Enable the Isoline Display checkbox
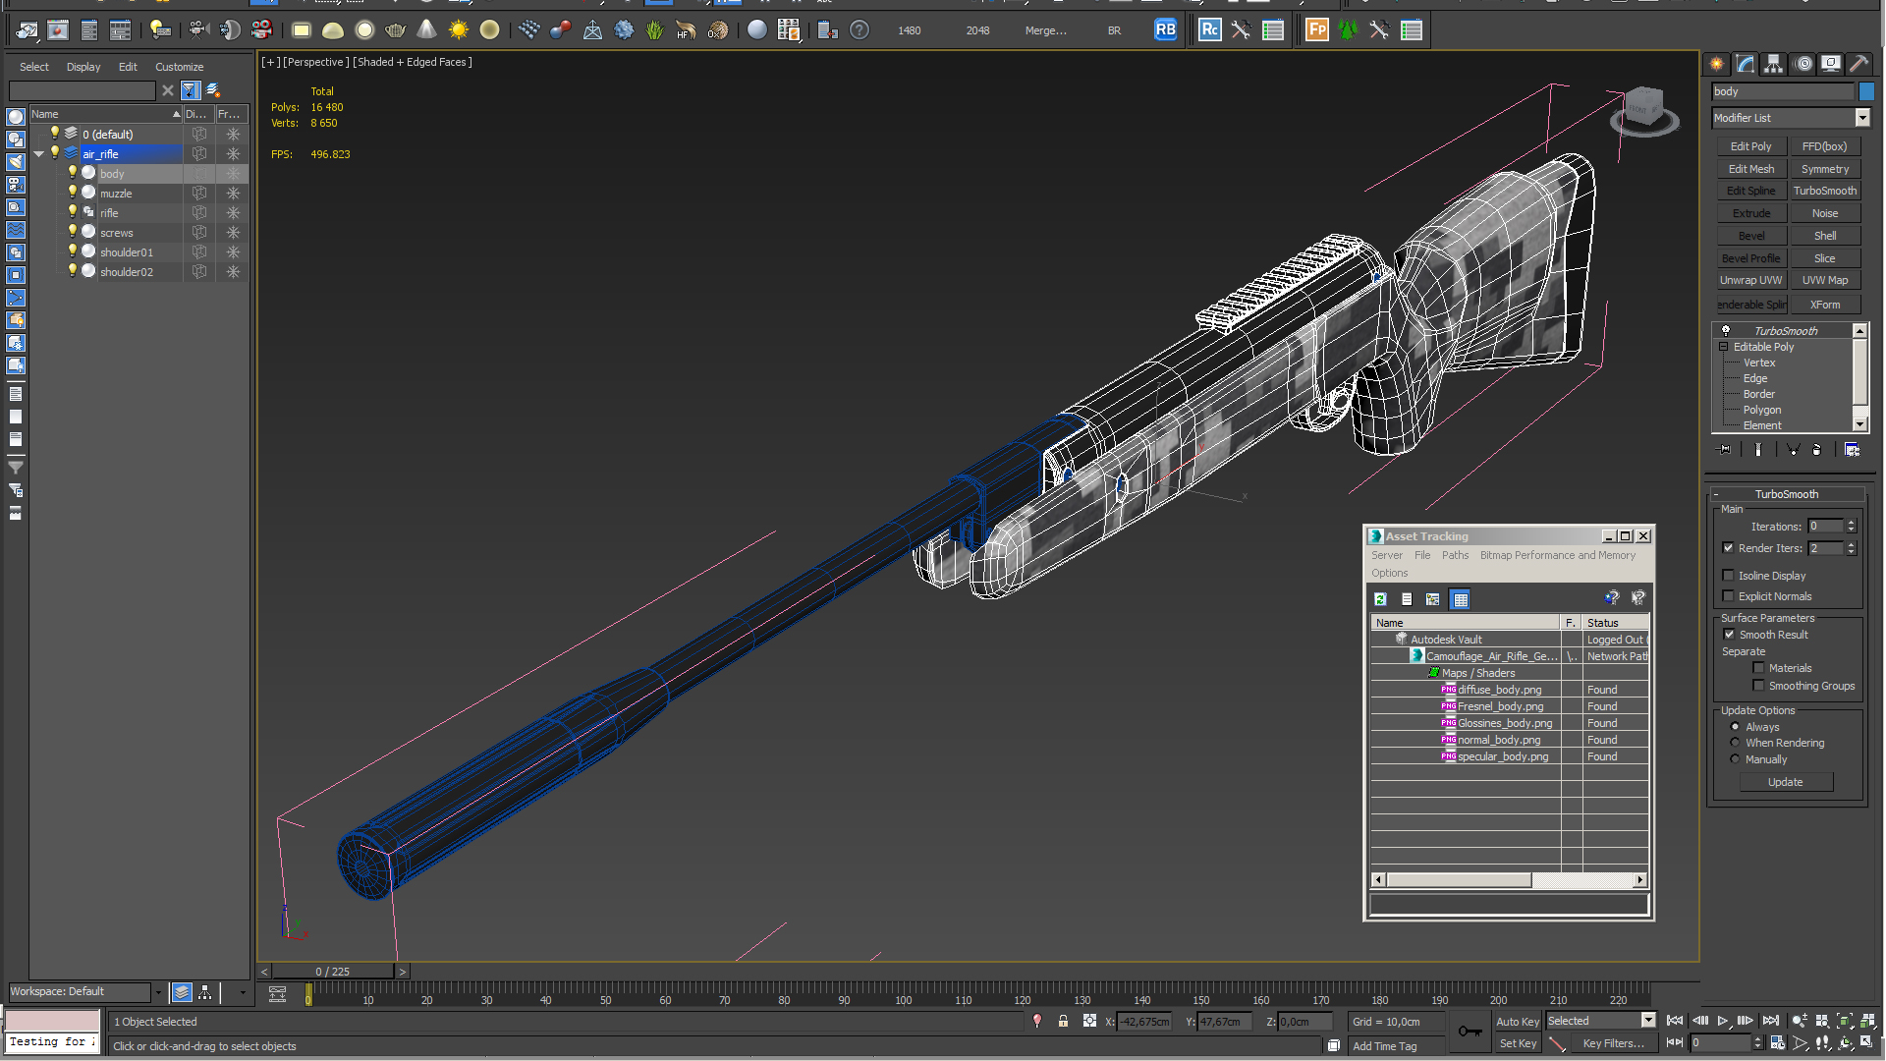 click(1729, 576)
